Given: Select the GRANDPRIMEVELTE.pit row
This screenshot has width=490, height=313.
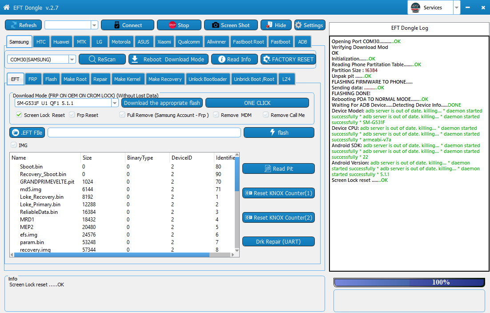Looking at the screenshot, I should 122,181.
